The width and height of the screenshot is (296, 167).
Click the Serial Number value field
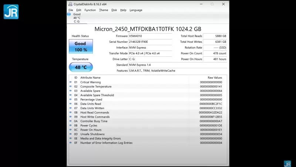point(150,42)
